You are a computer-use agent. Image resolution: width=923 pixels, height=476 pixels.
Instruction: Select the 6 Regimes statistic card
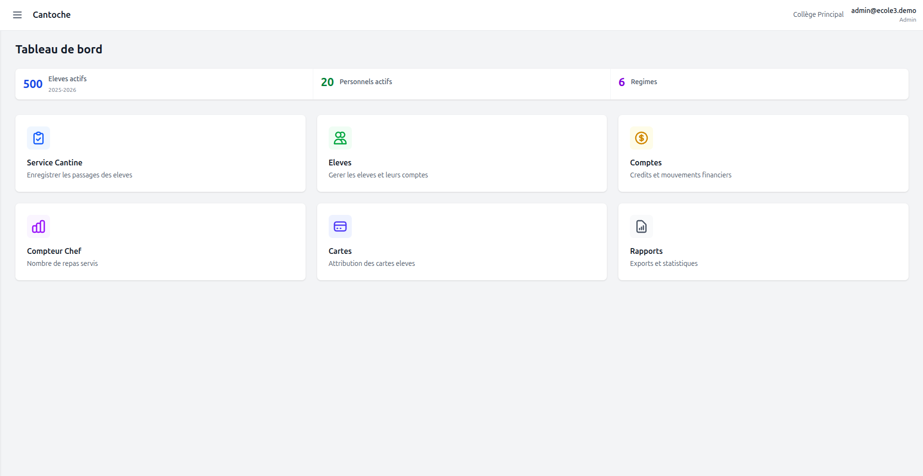(x=759, y=84)
